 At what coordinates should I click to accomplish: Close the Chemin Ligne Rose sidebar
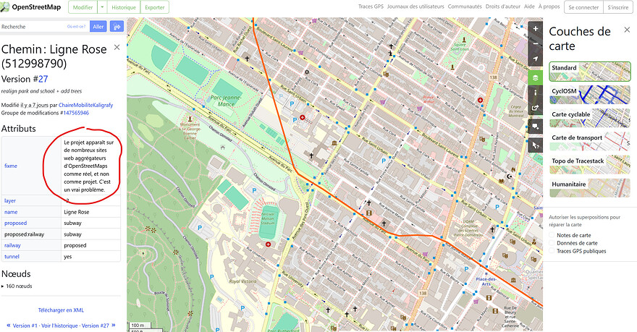click(117, 48)
